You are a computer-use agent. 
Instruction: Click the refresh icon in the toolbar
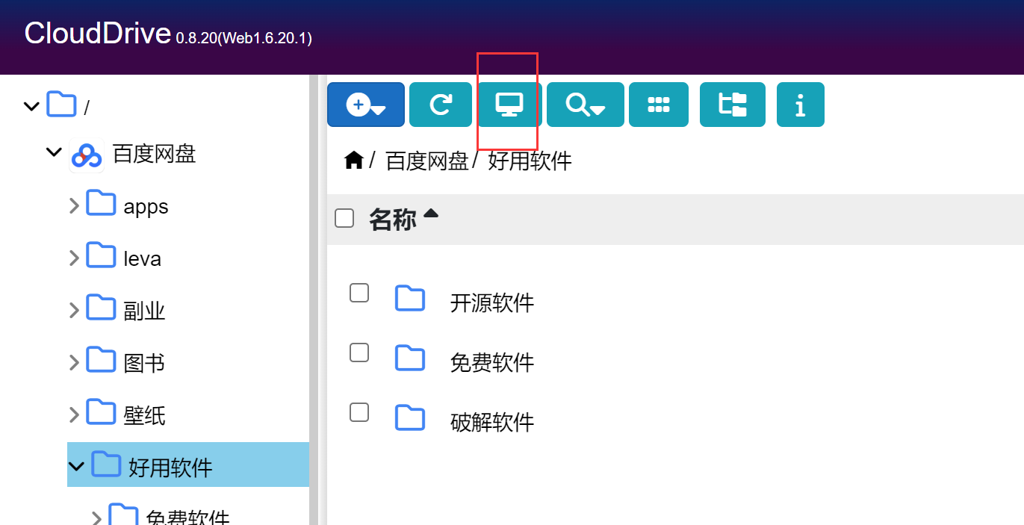pos(440,105)
